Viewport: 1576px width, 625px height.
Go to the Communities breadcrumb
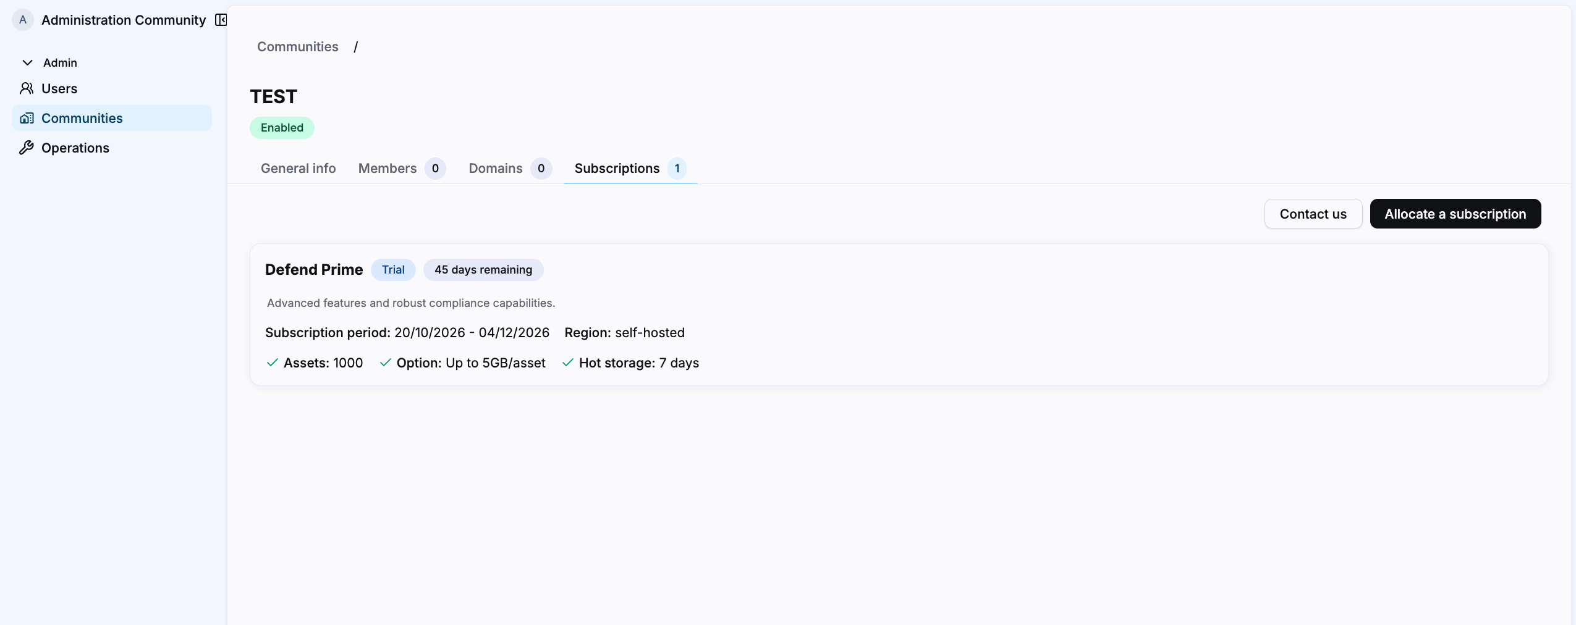tap(297, 46)
